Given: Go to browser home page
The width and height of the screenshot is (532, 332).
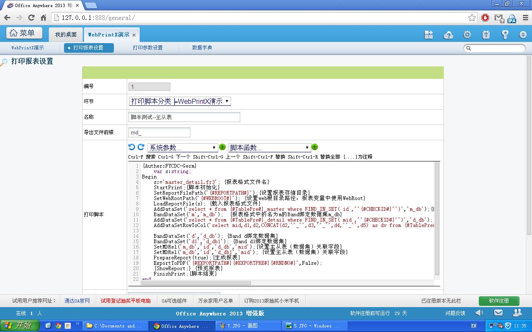Looking at the screenshot, I should [43, 17].
